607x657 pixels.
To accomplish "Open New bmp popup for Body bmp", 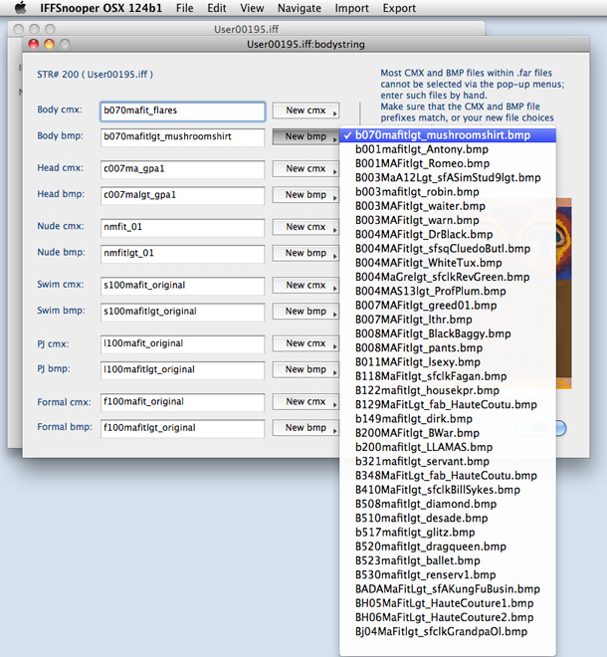I will (x=305, y=136).
